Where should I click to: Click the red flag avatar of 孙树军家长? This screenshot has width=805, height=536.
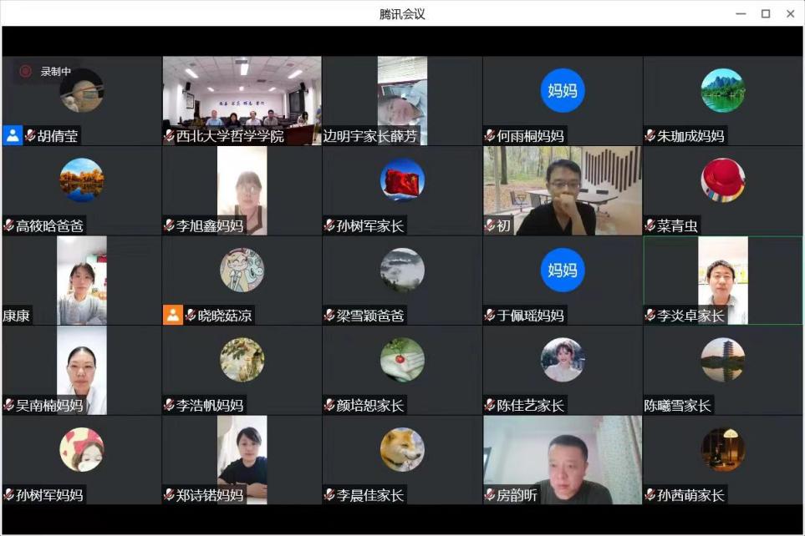click(402, 180)
